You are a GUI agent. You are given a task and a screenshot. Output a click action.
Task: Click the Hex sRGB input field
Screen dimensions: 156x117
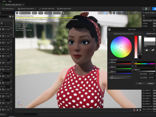click(151, 78)
